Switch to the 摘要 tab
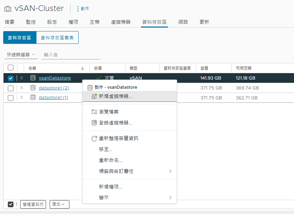The height and width of the screenshot is (215, 294). (10, 22)
